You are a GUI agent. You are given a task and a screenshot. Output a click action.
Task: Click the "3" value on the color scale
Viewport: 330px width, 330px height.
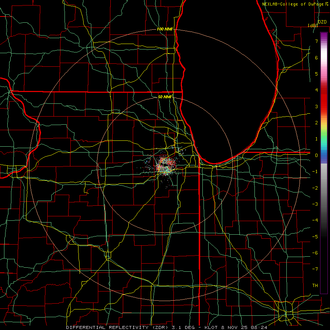click(316, 106)
